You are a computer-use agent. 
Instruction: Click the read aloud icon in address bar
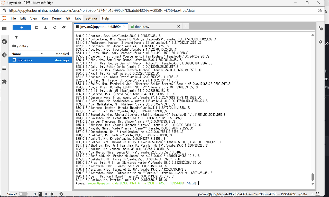(x=320, y=10)
